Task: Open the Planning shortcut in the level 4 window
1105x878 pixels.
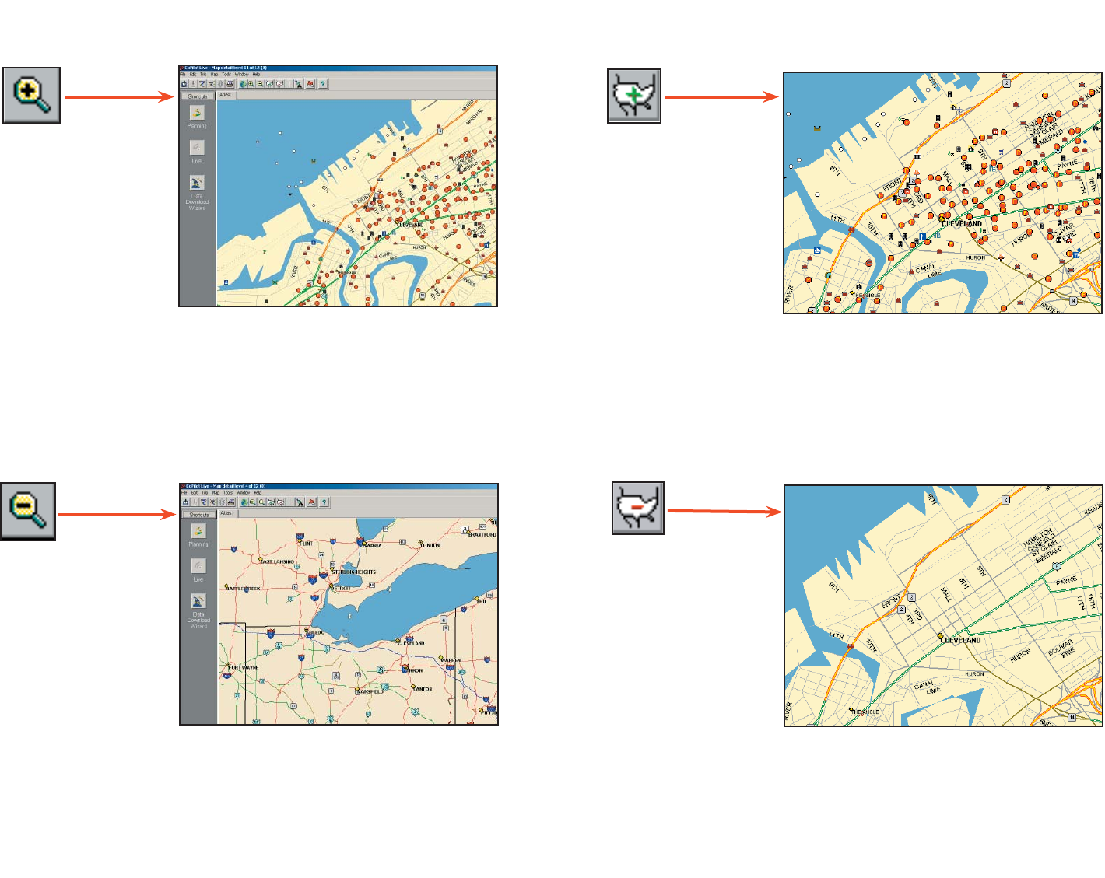Action: pyautogui.click(x=198, y=534)
